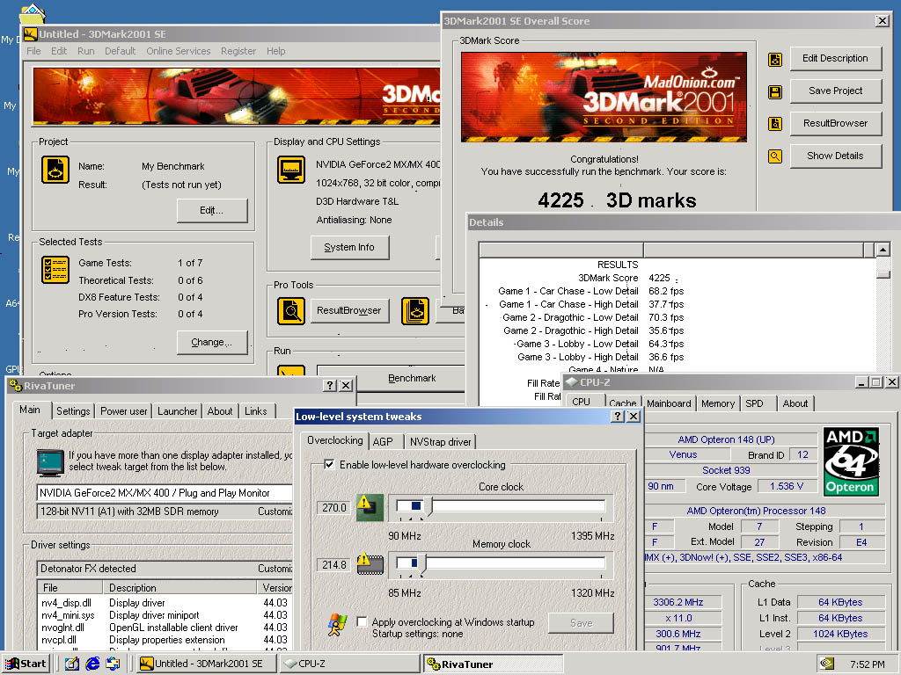Select the NVIDIA GeForce2 MX/MX 400 adapter field
The height and width of the screenshot is (675, 901).
(165, 493)
